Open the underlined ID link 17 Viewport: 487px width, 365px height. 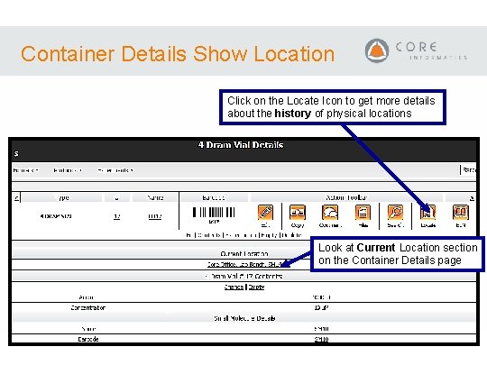116,216
